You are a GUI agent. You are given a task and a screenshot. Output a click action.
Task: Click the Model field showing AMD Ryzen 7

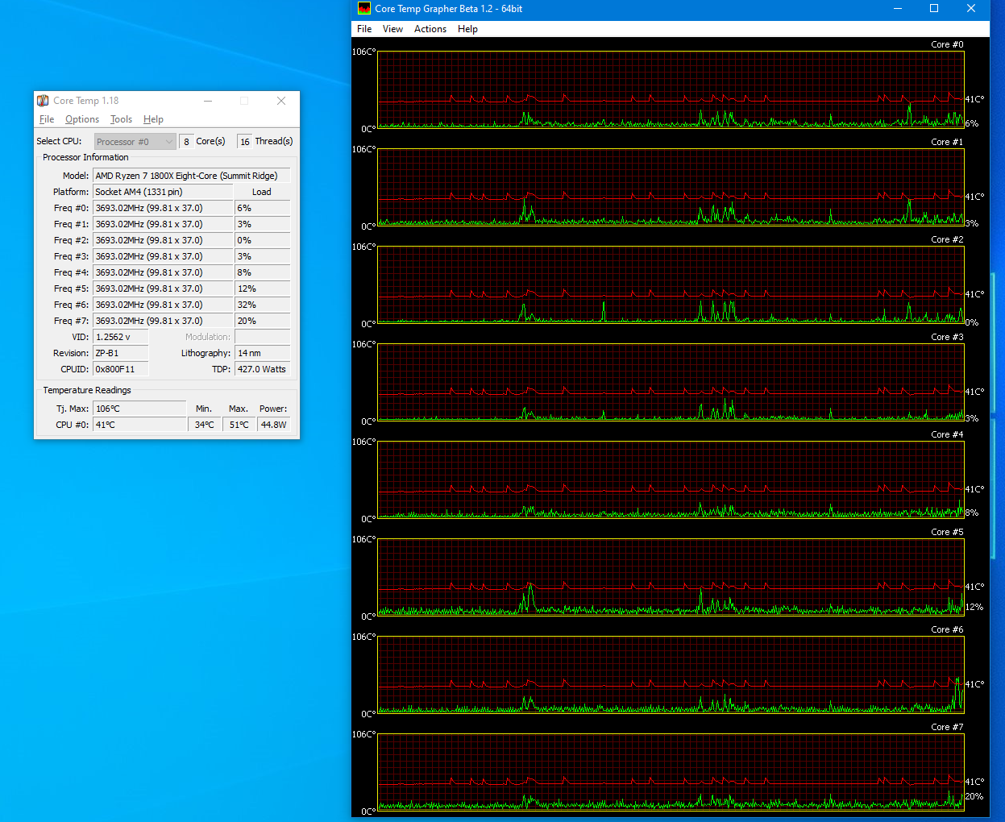point(191,176)
